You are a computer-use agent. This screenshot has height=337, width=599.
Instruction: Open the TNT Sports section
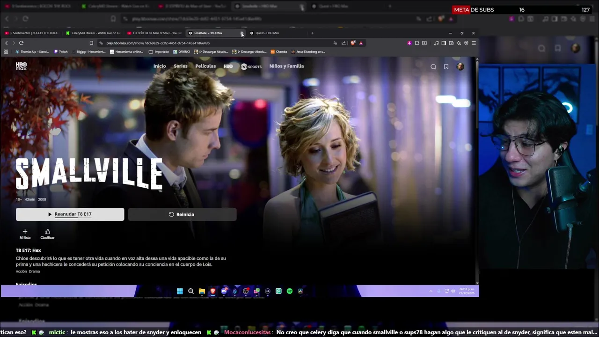251,66
